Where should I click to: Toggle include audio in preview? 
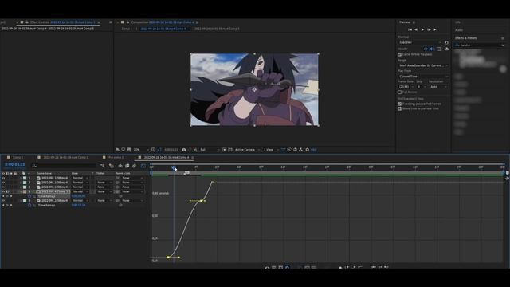coord(432,49)
